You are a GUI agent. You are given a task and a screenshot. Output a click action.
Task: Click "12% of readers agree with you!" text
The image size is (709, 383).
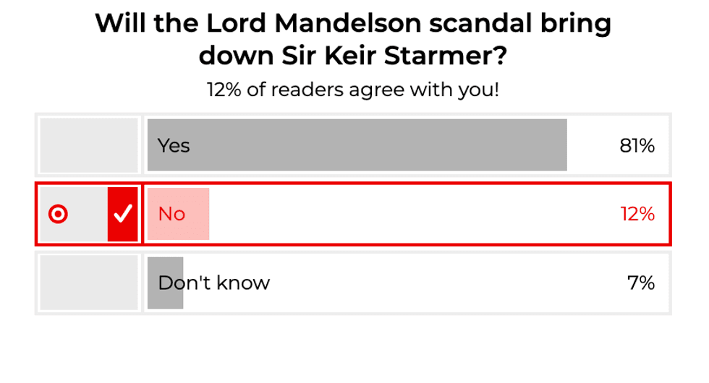(x=353, y=90)
